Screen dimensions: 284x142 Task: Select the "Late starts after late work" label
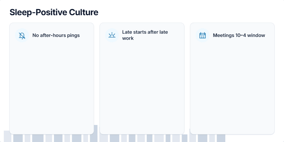145,35
